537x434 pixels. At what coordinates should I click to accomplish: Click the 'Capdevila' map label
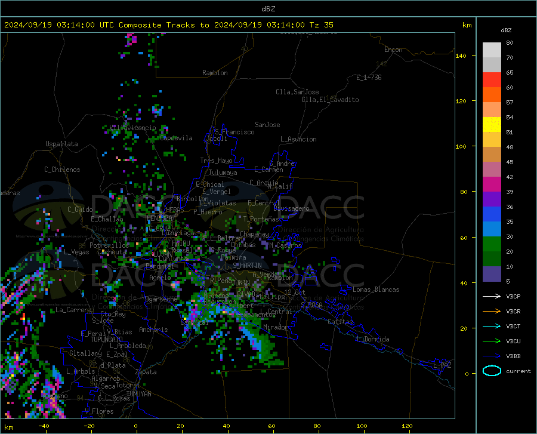(x=176, y=138)
